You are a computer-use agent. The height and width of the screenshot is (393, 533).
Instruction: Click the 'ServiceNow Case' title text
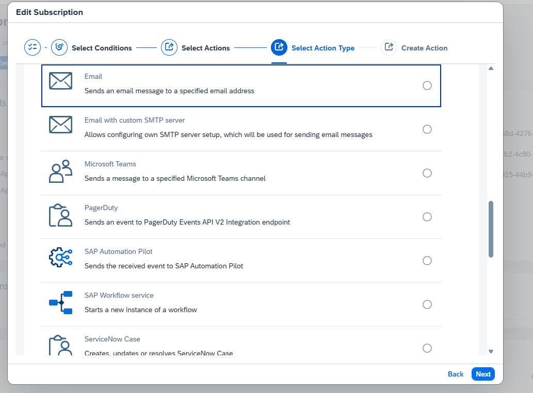(x=112, y=339)
